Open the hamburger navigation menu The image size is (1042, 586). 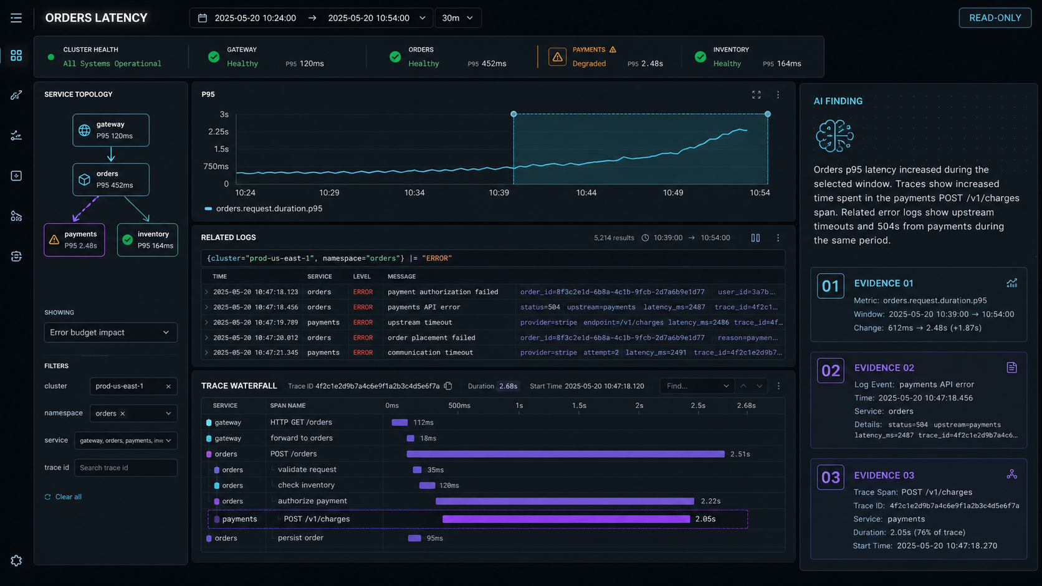click(x=16, y=18)
